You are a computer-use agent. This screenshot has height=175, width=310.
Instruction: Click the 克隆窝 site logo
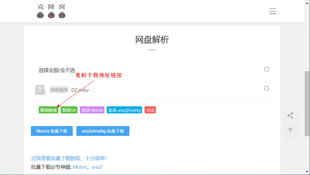pos(51,11)
